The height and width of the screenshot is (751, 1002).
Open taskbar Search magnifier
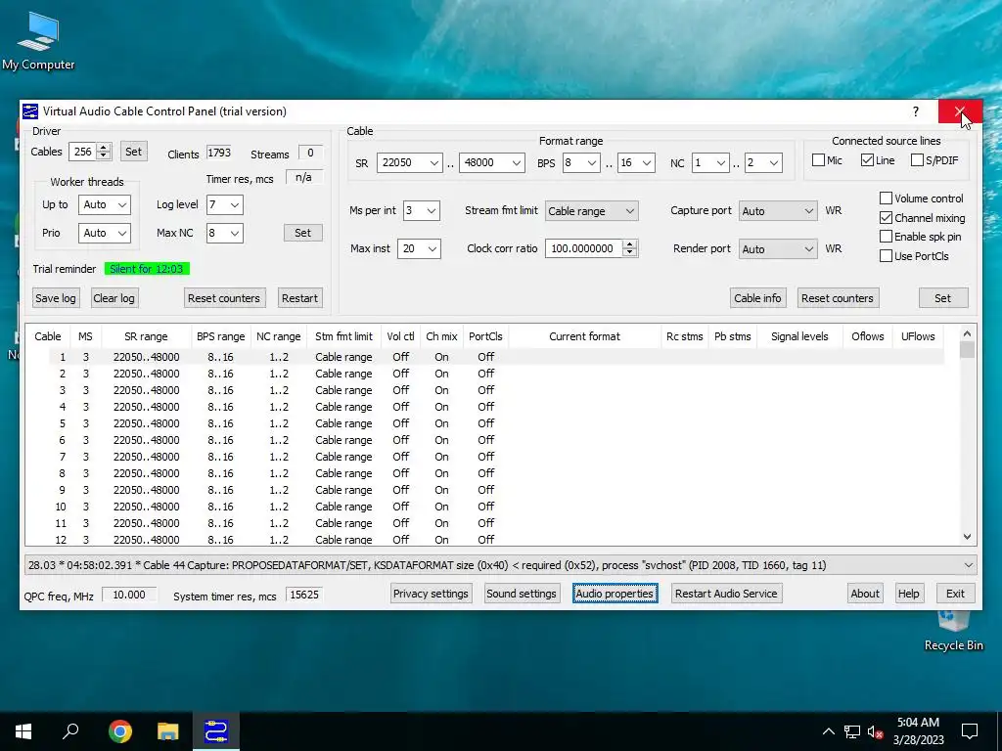[x=70, y=731]
